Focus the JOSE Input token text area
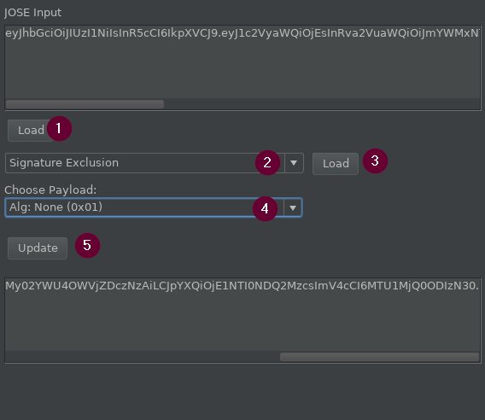 (x=242, y=61)
